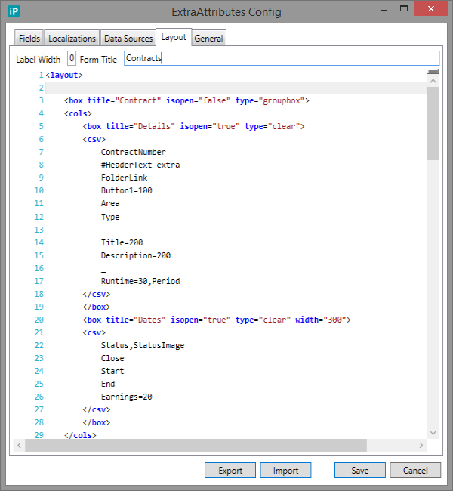Click the Export button

(230, 471)
